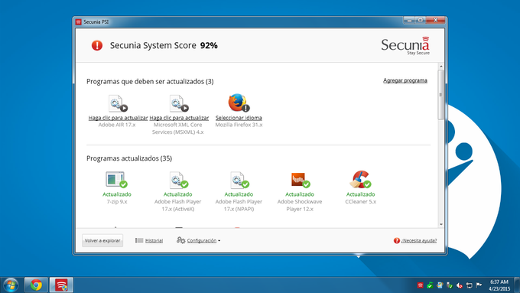Click the 'Volver a explorar' button
This screenshot has width=520, height=293.
102,240
